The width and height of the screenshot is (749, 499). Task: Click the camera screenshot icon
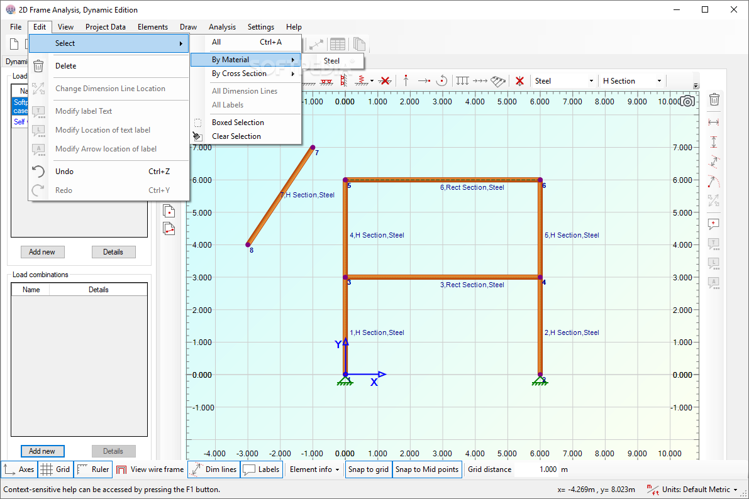[687, 101]
